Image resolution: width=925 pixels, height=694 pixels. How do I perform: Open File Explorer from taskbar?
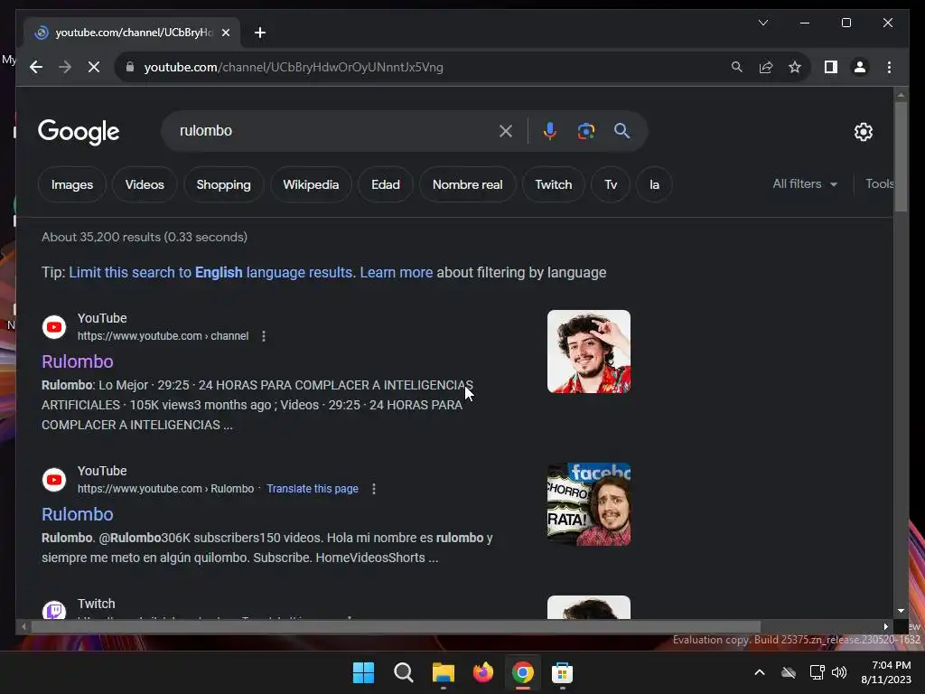pyautogui.click(x=443, y=672)
